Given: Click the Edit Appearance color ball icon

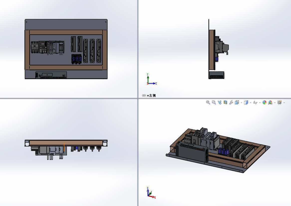Looking at the screenshot, I should 265,102.
